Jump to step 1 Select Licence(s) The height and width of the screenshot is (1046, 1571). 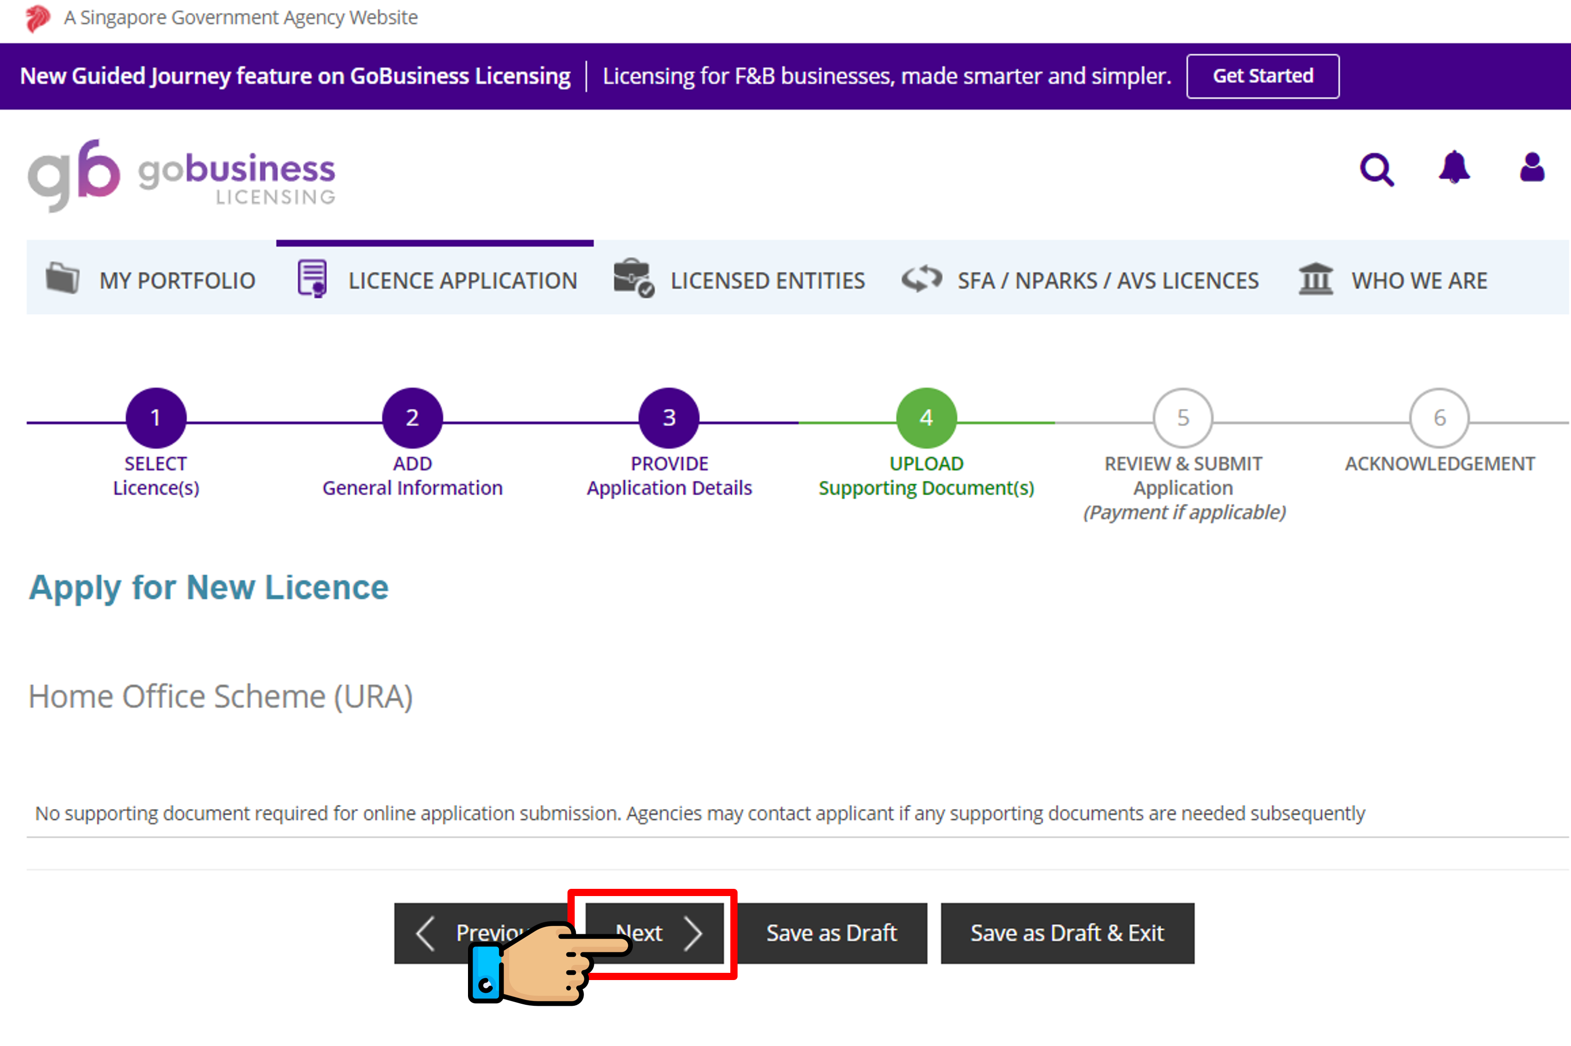pyautogui.click(x=156, y=417)
